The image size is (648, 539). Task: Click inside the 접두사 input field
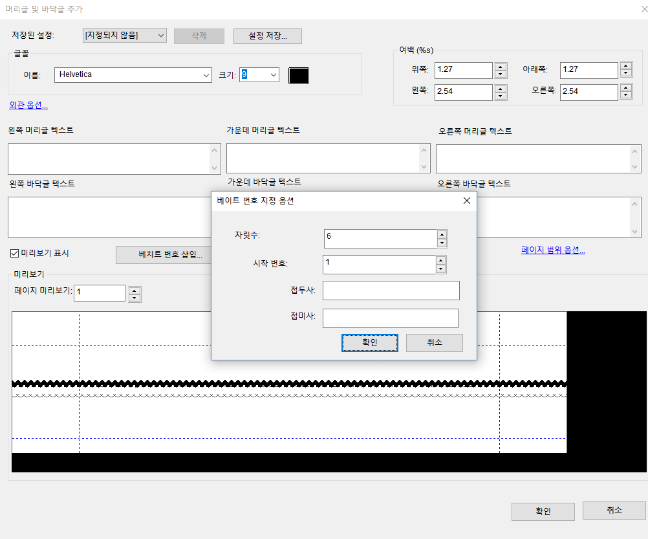point(391,290)
